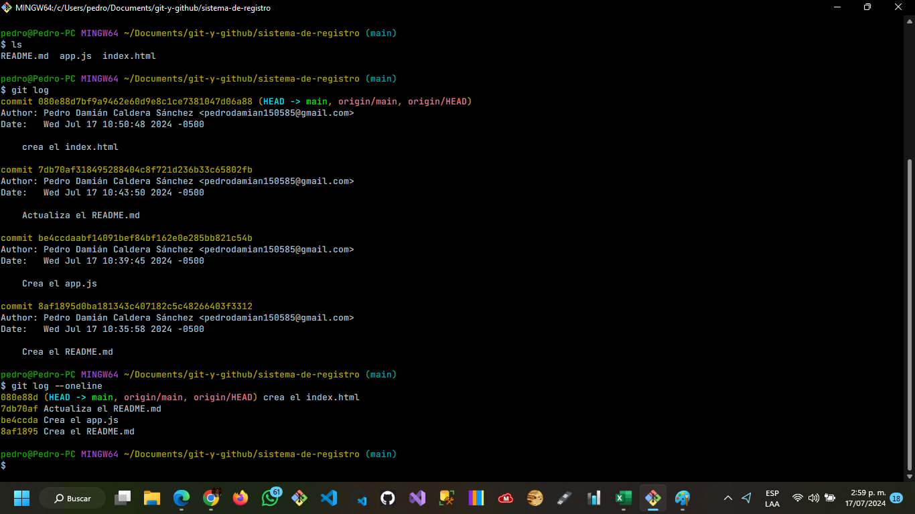Open Excel from the taskbar

click(x=624, y=498)
